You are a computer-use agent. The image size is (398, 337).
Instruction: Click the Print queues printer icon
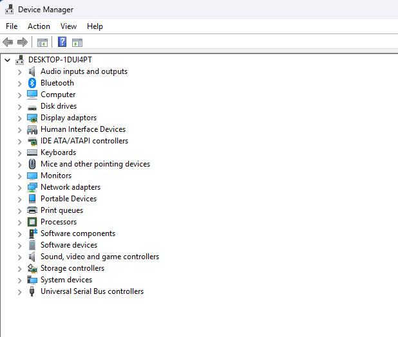tap(32, 210)
